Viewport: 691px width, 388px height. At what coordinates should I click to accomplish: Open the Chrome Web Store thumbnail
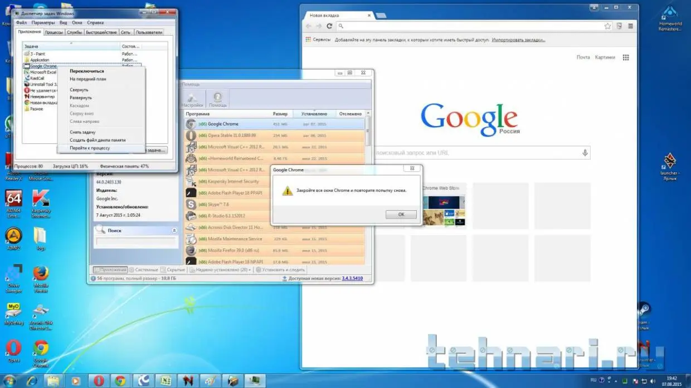pos(441,205)
